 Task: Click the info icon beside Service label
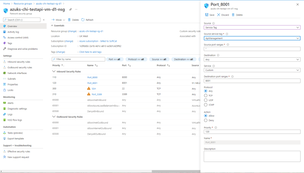(214, 66)
